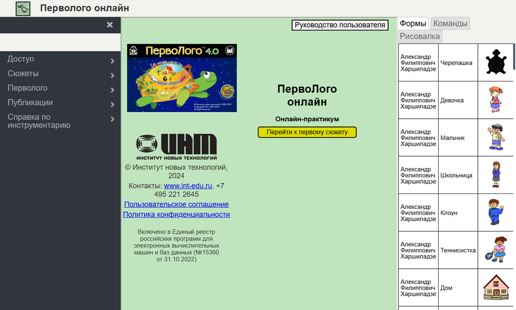516x310 pixels.
Task: Expand the Перволого menu chevron
Action: (112, 90)
